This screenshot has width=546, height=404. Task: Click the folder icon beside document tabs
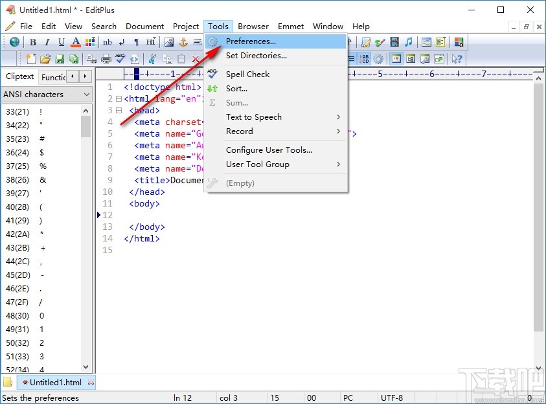(x=8, y=382)
